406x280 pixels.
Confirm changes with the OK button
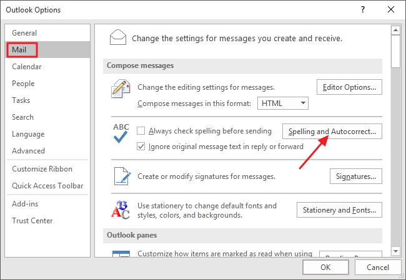click(x=325, y=267)
